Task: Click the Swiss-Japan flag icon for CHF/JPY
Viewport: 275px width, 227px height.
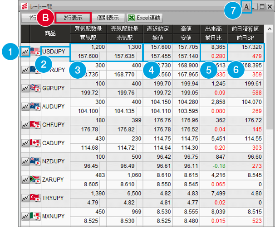Action: pos(35,125)
